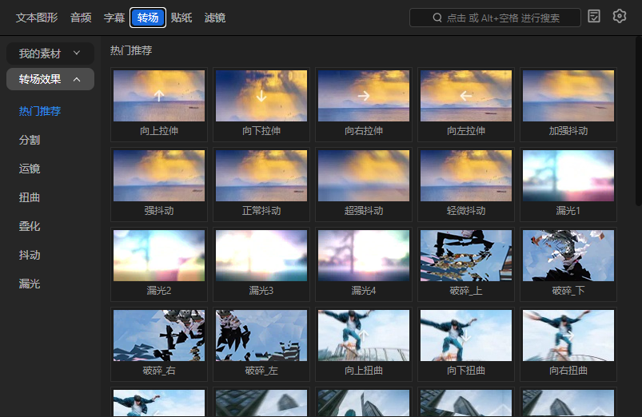Choose the 破碎_左 transition thumbnail
Viewport: 642px width, 417px height.
(261, 336)
